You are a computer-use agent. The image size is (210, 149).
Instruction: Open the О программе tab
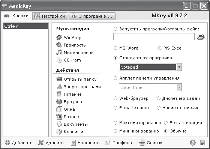point(92,16)
